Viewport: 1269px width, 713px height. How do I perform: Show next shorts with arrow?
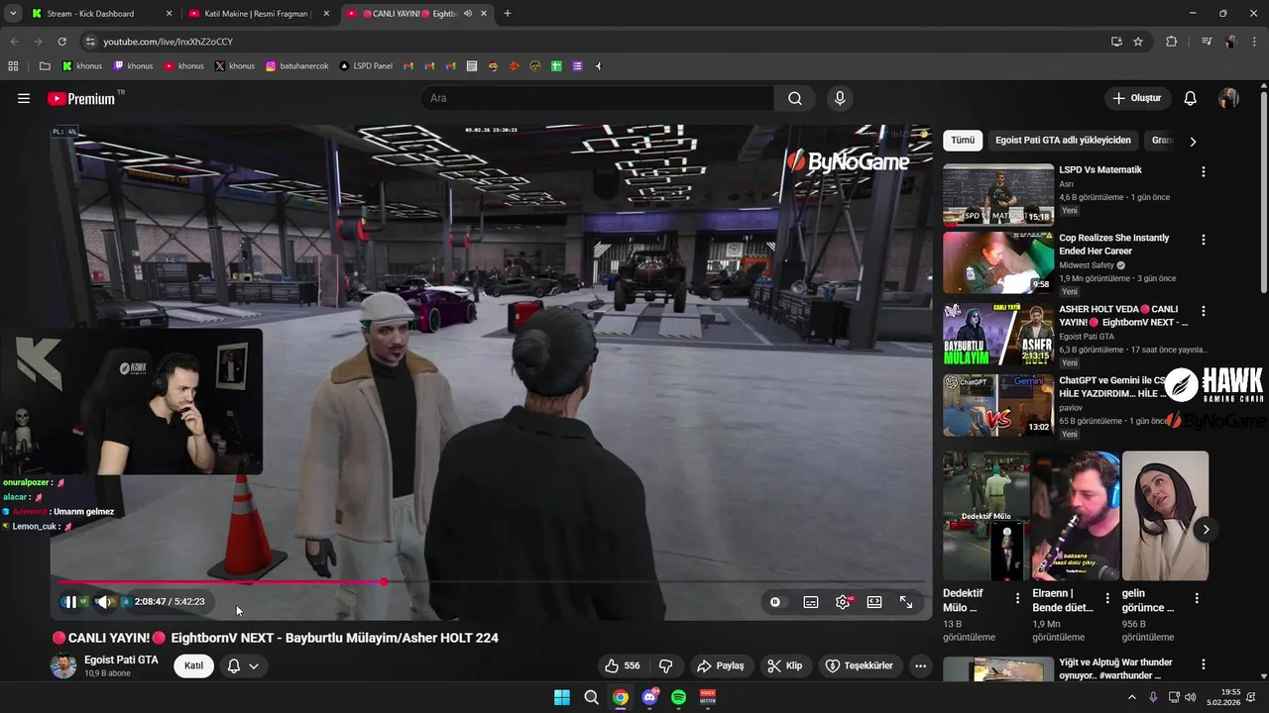click(1206, 529)
